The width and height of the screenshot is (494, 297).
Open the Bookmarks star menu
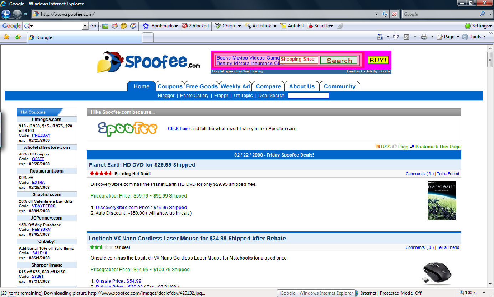click(160, 26)
